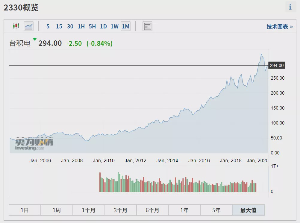Switch interval to 1D
This screenshot has height=223, width=300.
pos(103,26)
